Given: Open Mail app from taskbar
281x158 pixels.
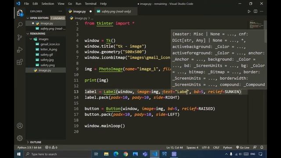Looking at the screenshot, I should pos(135,154).
